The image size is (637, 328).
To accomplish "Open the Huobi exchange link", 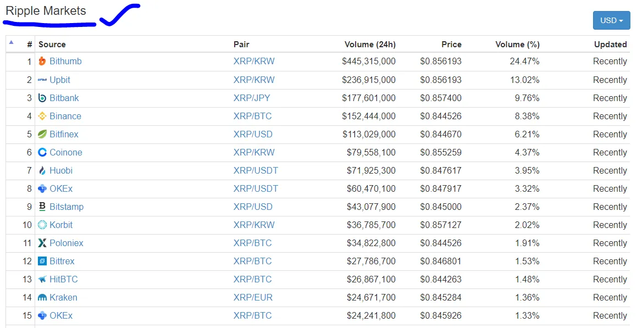I will [61, 170].
